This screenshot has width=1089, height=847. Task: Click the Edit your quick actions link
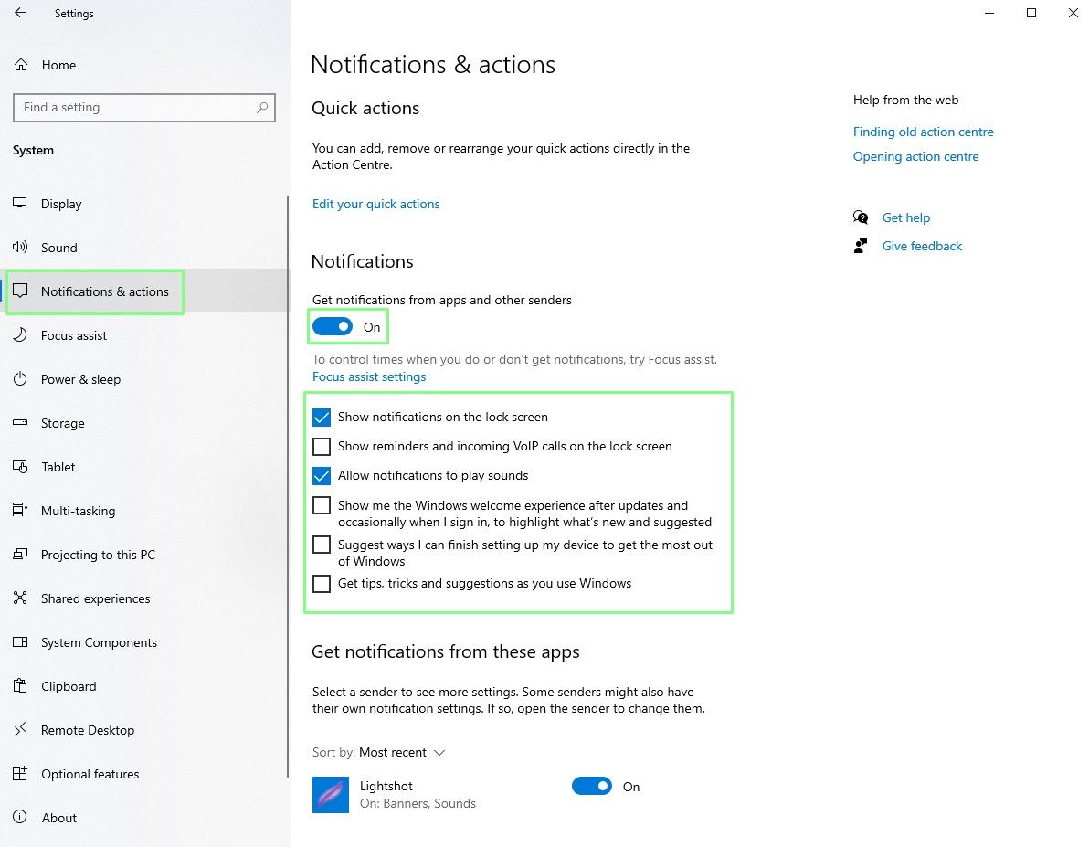click(x=375, y=204)
